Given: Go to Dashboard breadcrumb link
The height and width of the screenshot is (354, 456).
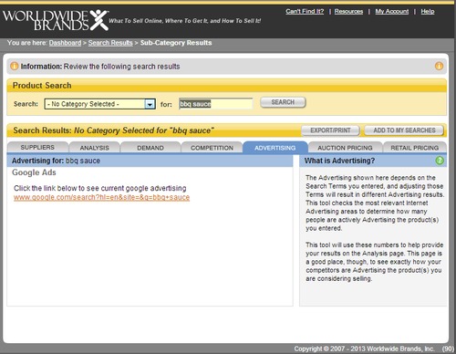Looking at the screenshot, I should click(65, 43).
